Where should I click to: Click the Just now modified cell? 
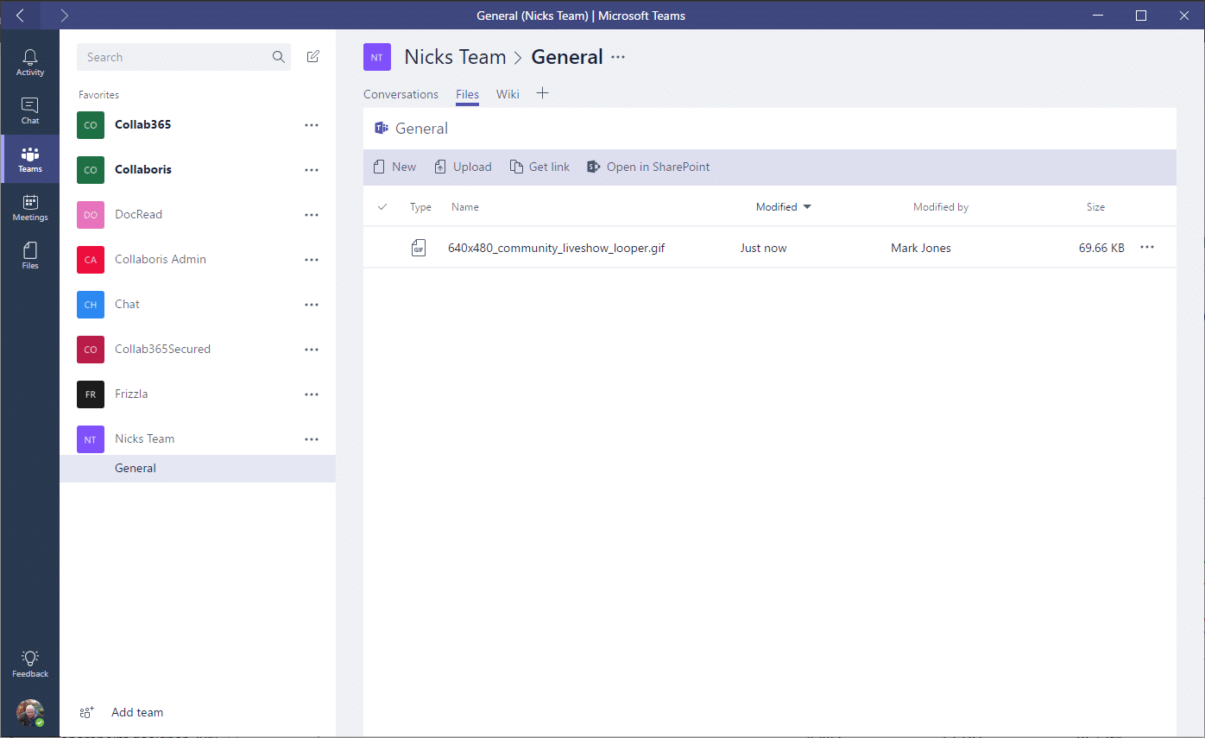pyautogui.click(x=763, y=248)
